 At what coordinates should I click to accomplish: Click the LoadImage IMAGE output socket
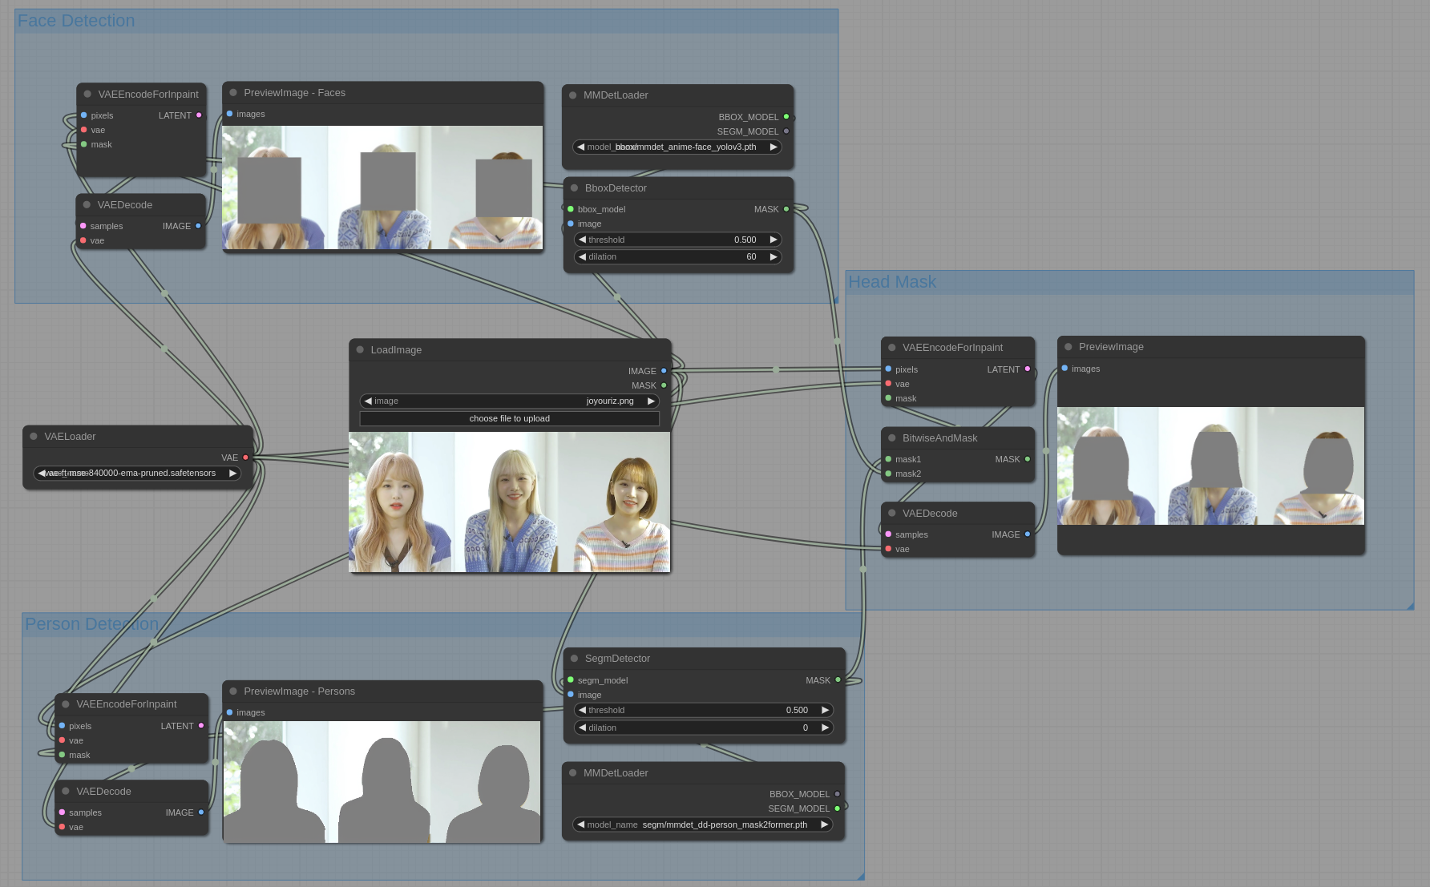[664, 371]
